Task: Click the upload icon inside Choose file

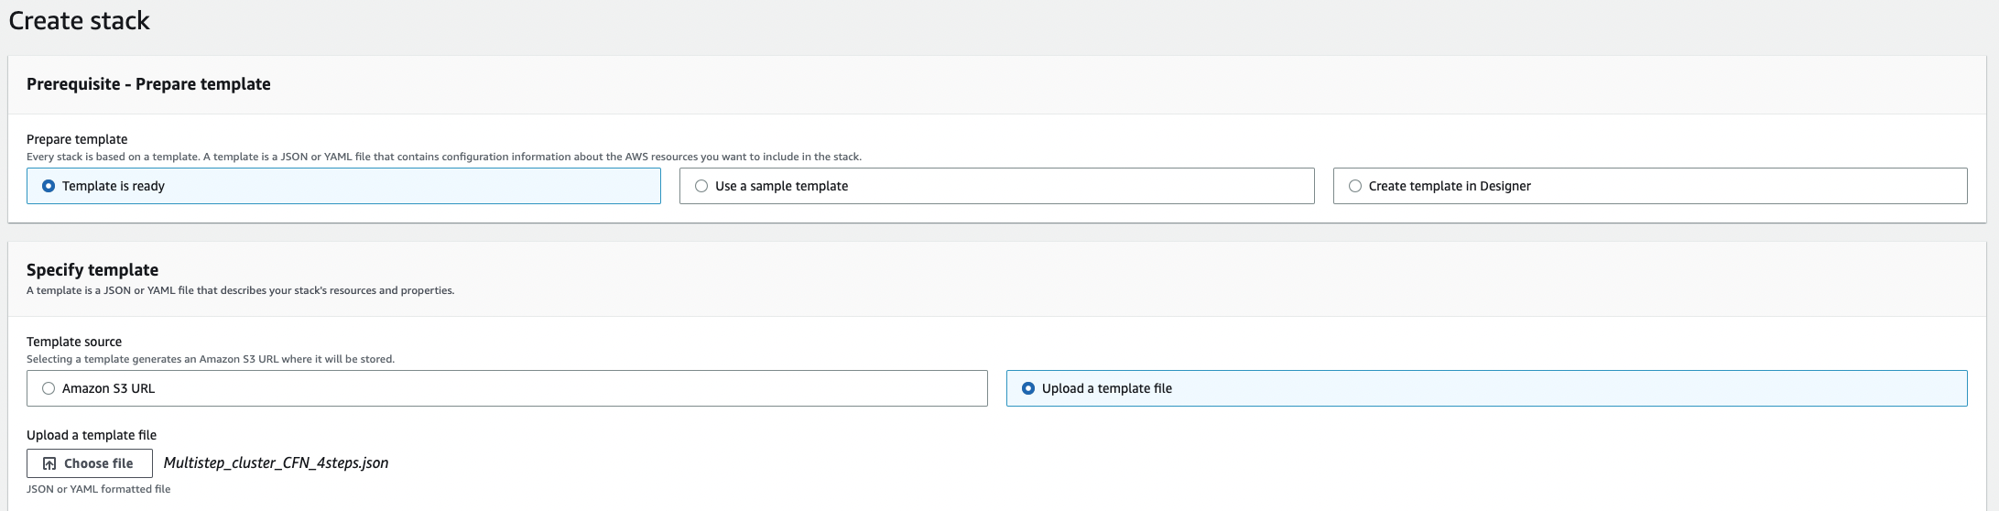Action: 49,463
